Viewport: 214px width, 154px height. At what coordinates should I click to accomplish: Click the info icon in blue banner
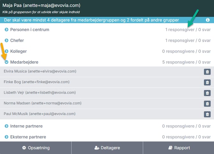click(x=208, y=20)
